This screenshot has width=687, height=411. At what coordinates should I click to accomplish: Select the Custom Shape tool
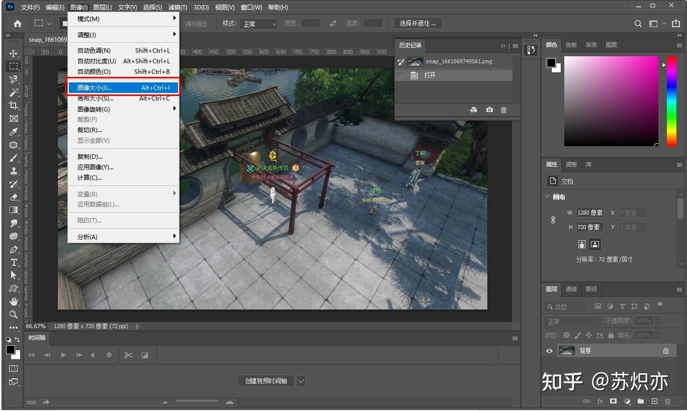coord(14,288)
